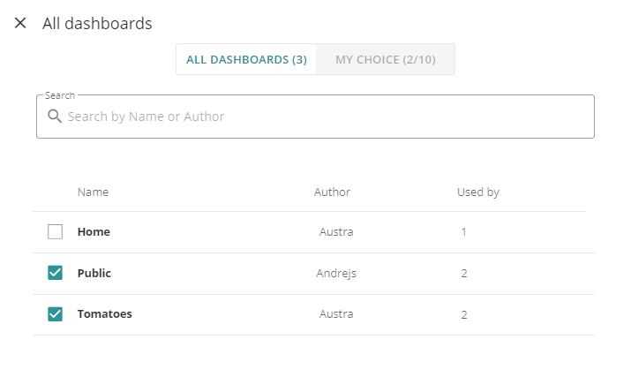
Task: Select the Public dashboard name
Action: (94, 274)
